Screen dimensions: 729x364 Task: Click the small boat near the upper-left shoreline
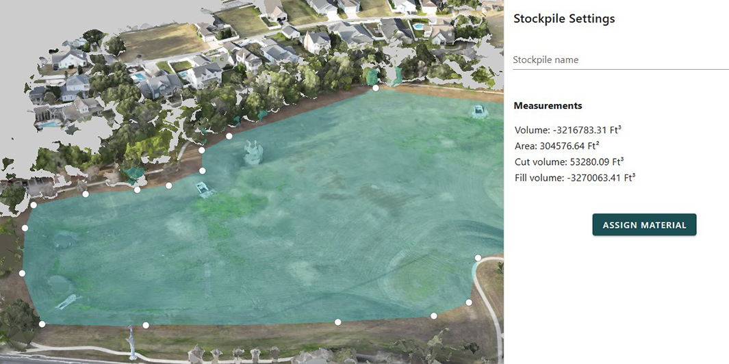tap(205, 190)
